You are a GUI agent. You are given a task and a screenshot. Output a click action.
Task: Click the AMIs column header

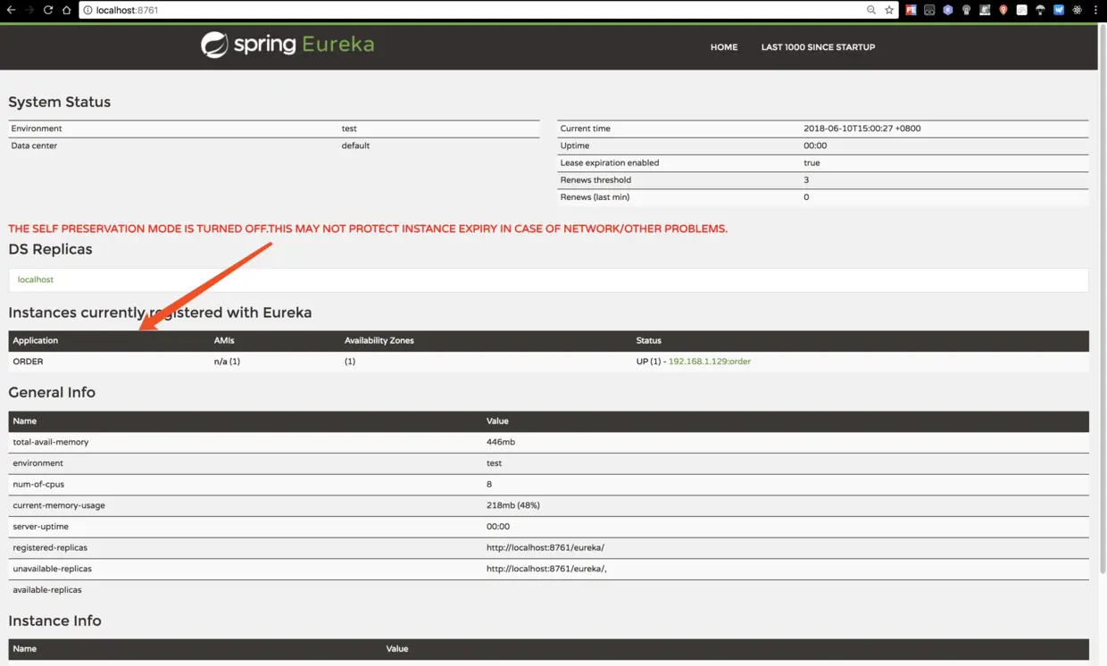coord(224,340)
